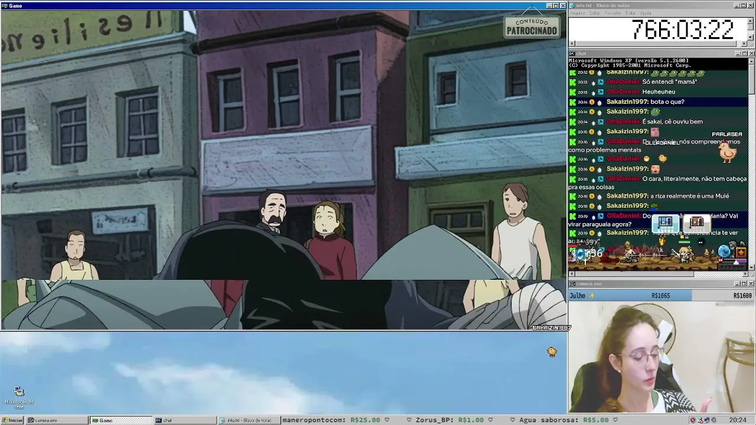Click the yellow chick on the desktop

[552, 352]
